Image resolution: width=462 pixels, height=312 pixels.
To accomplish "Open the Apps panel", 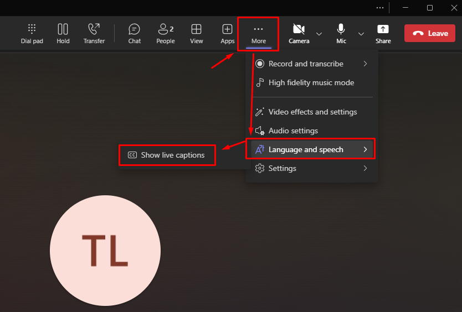I will (227, 33).
